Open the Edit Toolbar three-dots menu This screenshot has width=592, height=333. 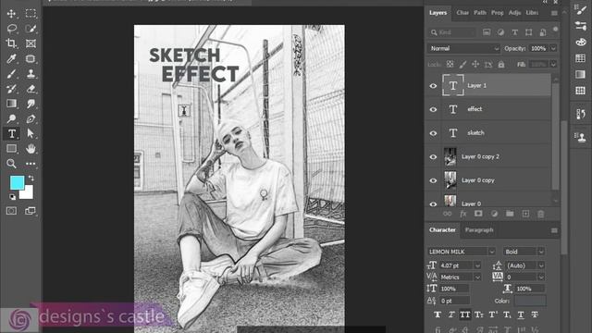coord(31,164)
